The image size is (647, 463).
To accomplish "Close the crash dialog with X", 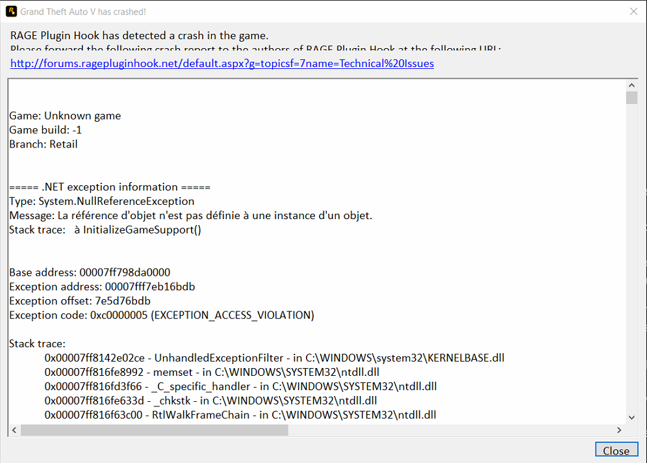I will [x=633, y=12].
